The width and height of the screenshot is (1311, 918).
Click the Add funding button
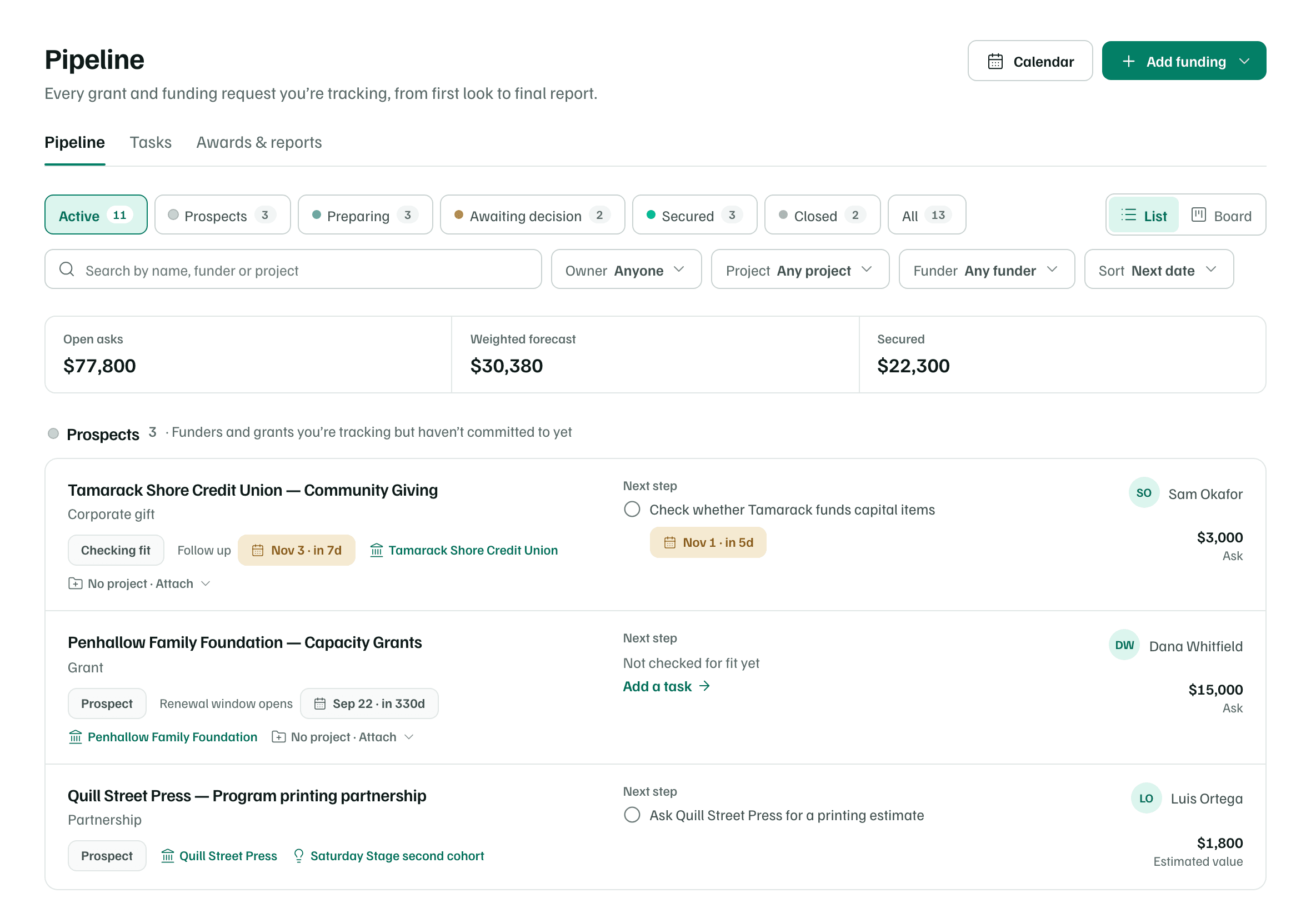[x=1184, y=61]
